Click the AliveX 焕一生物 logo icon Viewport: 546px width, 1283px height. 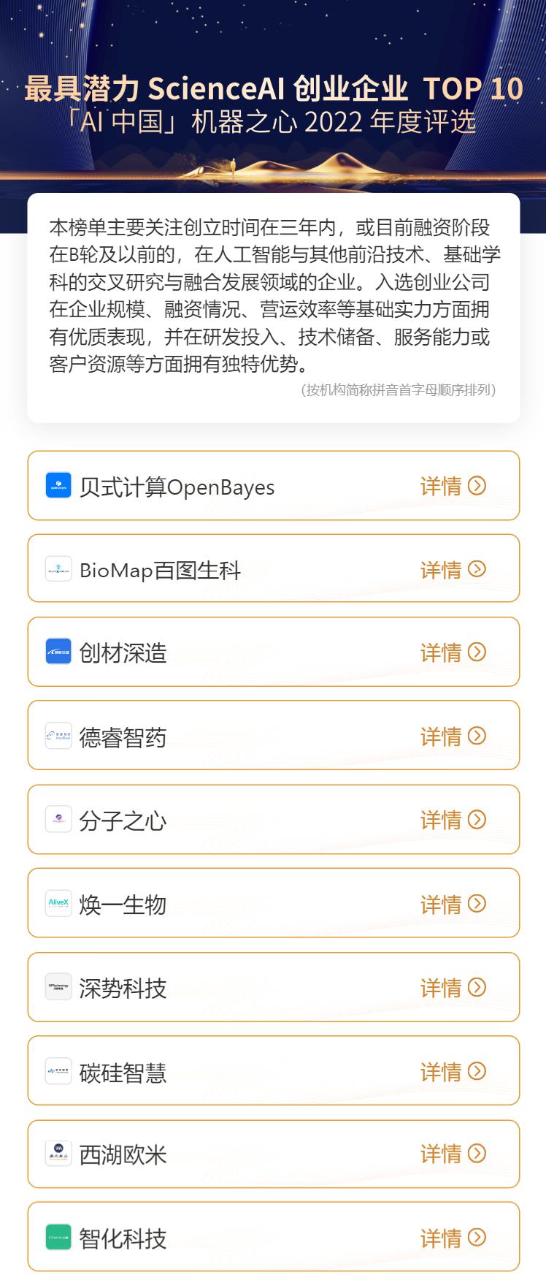[x=58, y=903]
